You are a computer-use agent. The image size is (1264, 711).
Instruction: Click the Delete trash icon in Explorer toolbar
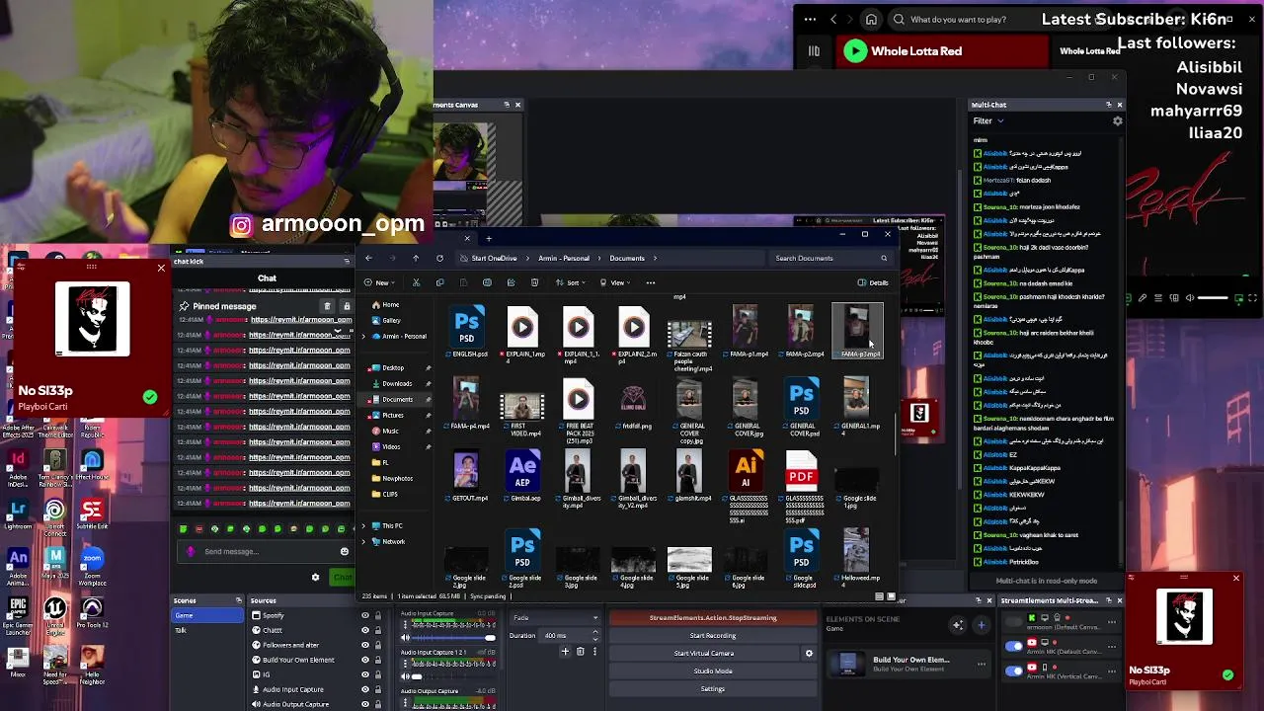coord(534,282)
